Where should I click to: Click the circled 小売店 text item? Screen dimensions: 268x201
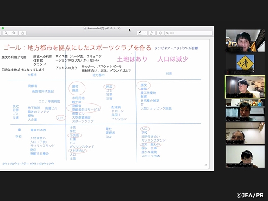click(x=75, y=136)
